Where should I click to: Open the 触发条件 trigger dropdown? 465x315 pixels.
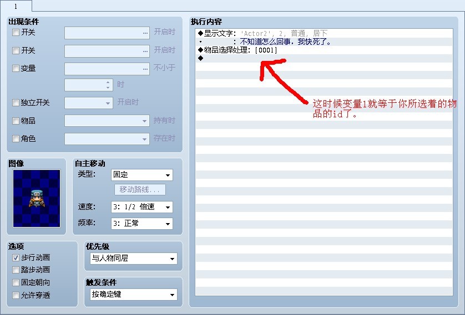pos(133,295)
